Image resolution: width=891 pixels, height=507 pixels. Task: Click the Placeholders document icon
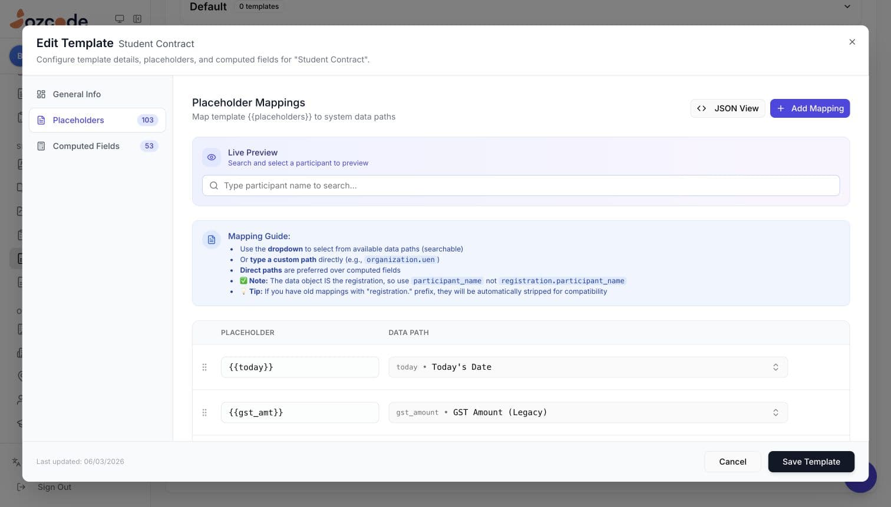point(41,120)
